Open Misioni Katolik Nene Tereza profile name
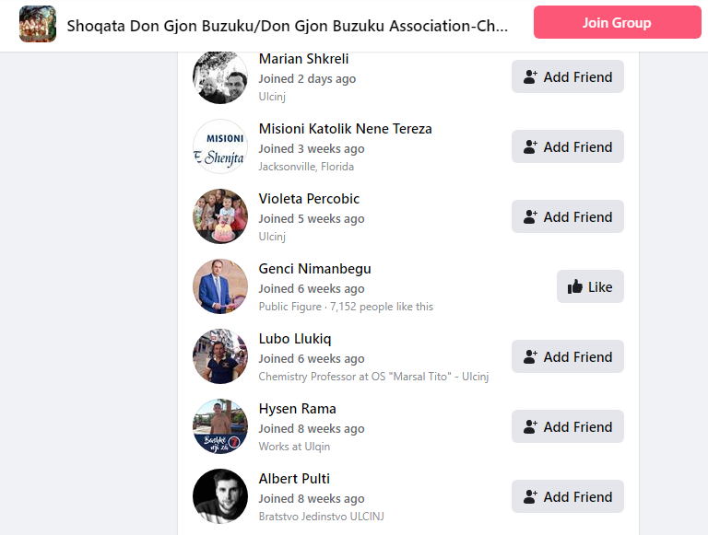Screen dimensions: 708x535 click(x=345, y=129)
